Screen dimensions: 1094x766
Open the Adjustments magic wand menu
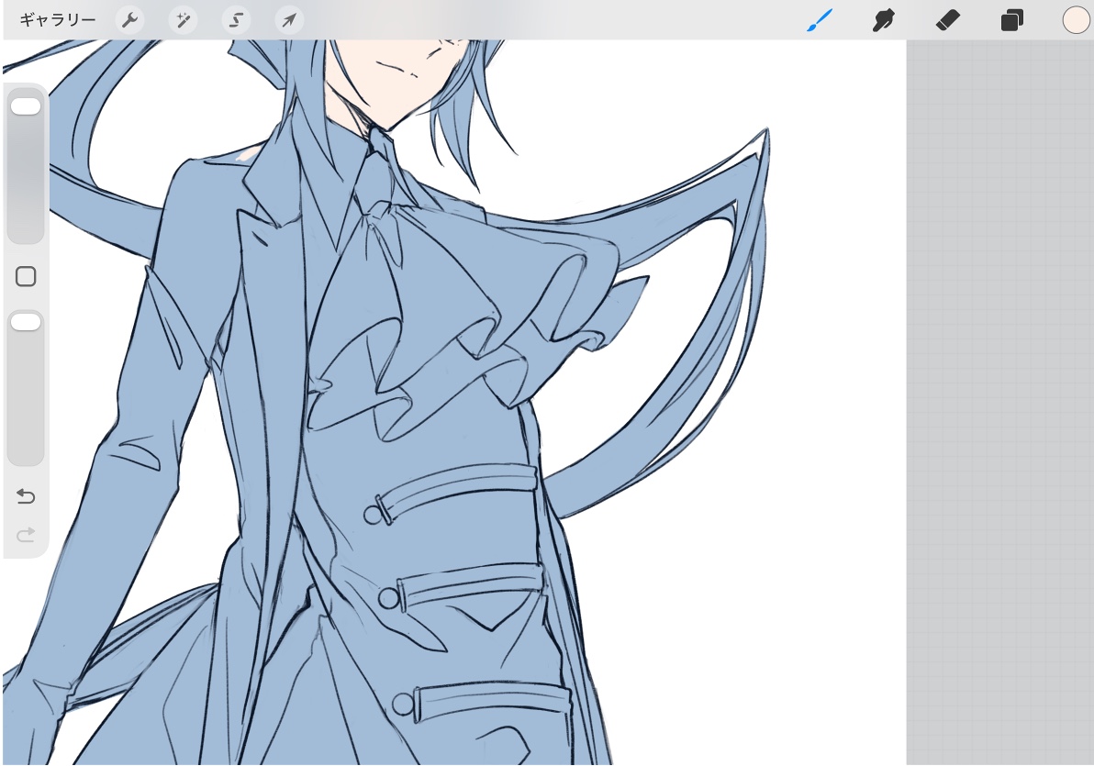point(183,20)
